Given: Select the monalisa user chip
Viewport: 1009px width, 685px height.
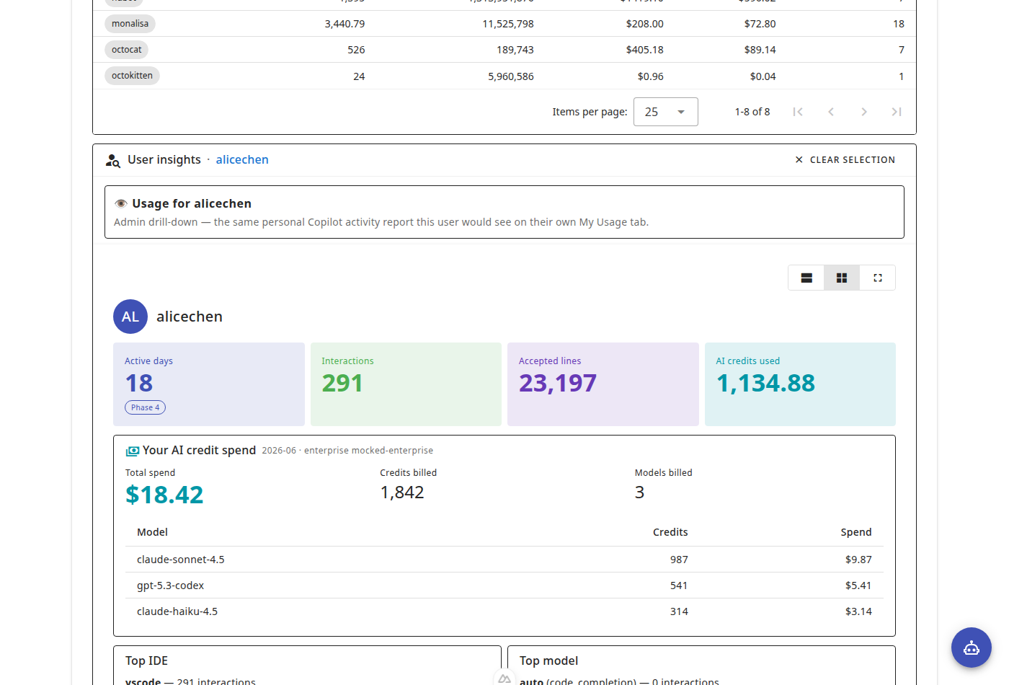Looking at the screenshot, I should pos(130,24).
